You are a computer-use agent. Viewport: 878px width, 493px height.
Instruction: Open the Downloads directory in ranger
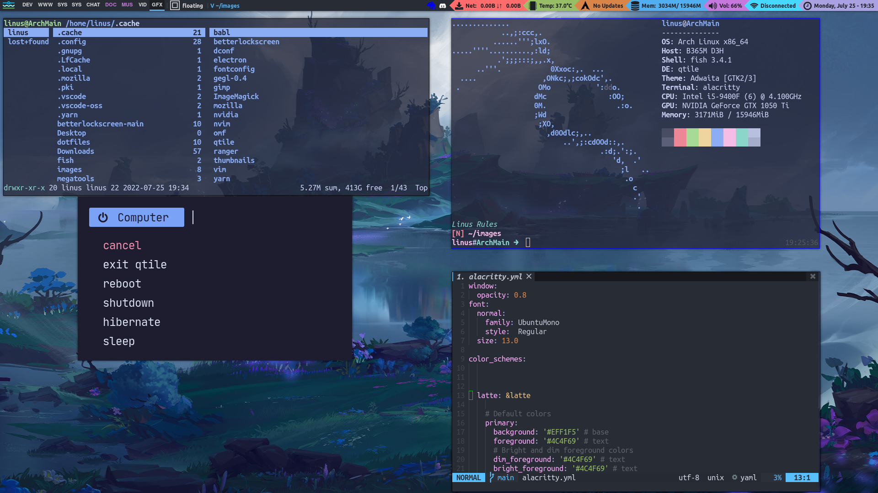[75, 151]
